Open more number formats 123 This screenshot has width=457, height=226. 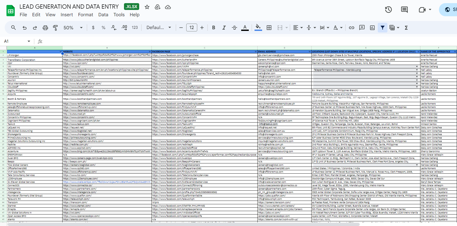(x=135, y=27)
